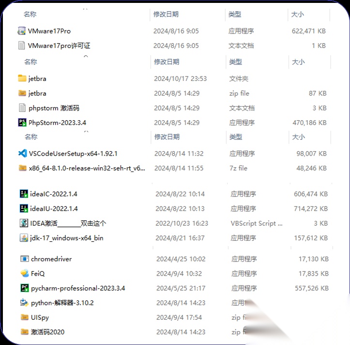Click the VBScript Script ... type cell
350x345 pixels.
257,223
